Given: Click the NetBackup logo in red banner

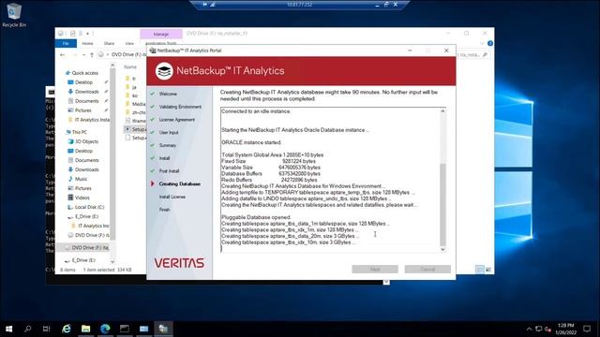Looking at the screenshot, I should tap(164, 71).
